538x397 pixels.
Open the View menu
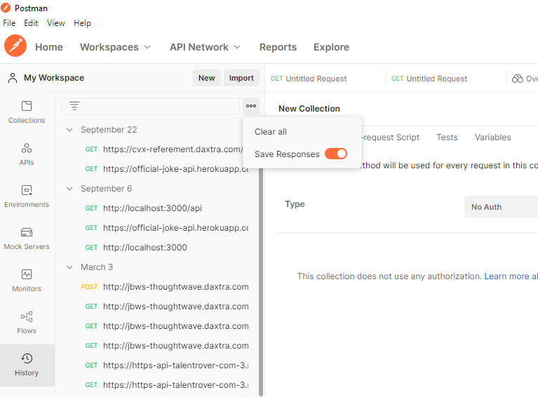point(56,23)
